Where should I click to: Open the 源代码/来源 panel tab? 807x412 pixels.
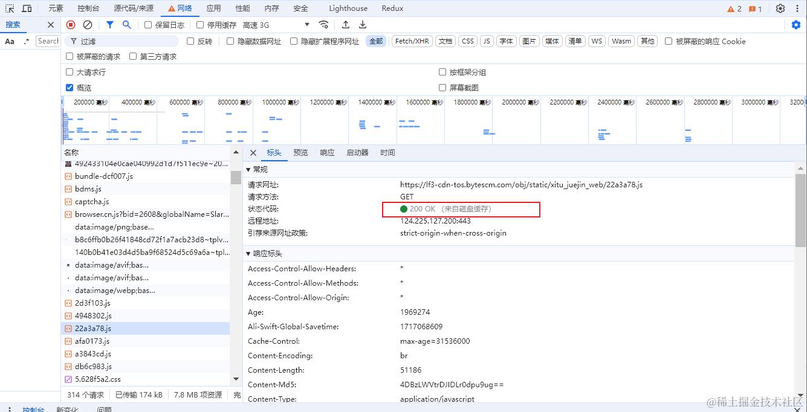pos(134,8)
